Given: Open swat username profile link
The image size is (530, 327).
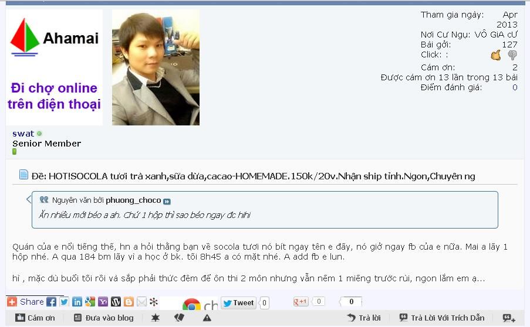Looking at the screenshot, I should (x=23, y=134).
